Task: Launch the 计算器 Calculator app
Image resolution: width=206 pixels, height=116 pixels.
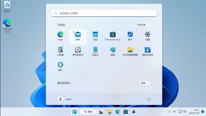Action: click(60, 52)
